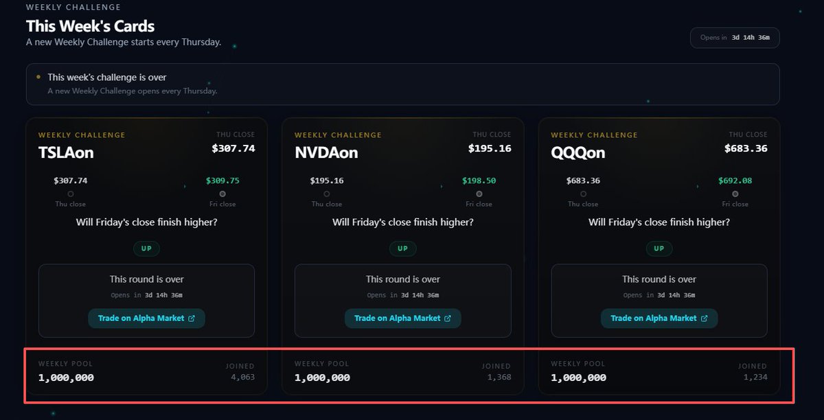Image resolution: width=824 pixels, height=420 pixels.
Task: Click external link icon on TSLAon trade button
Action: [192, 318]
